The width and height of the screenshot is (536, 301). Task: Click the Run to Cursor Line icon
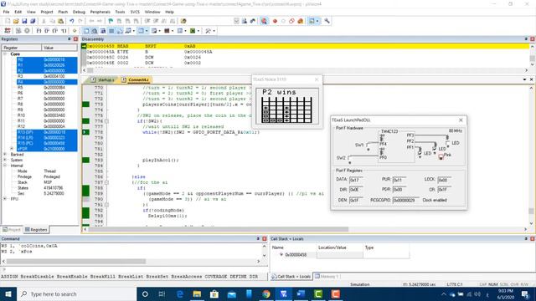64,31
